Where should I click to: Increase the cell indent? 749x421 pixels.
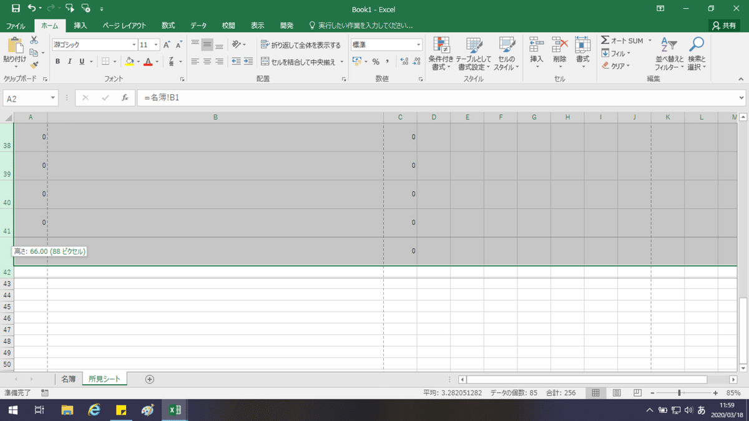coord(248,61)
